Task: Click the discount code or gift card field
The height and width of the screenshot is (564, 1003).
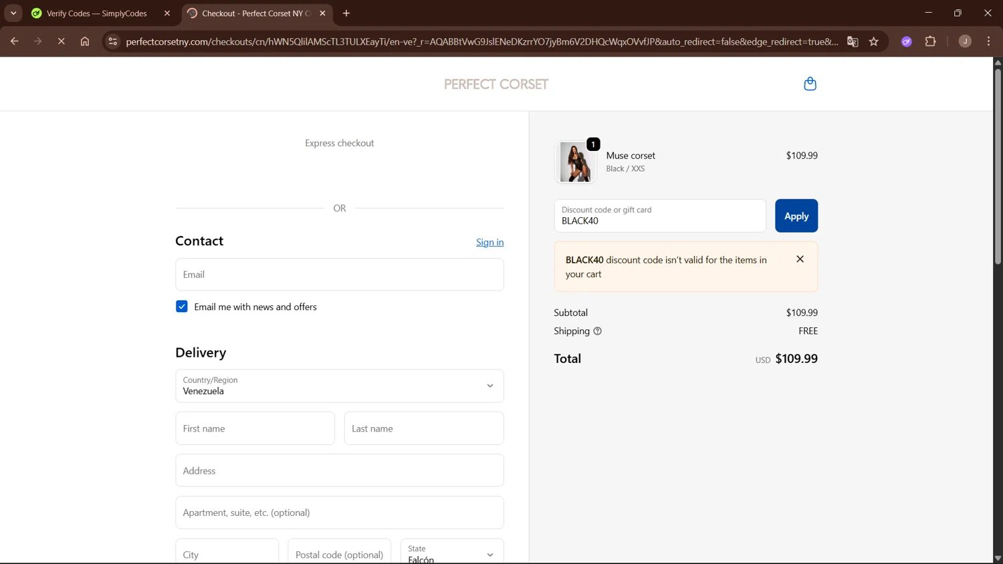Action: [660, 216]
